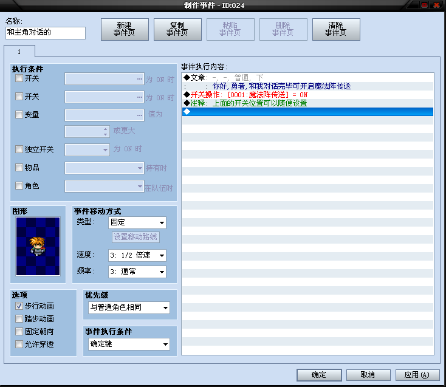Viewport: 446px width, 387px height.
Task: Open the 角色 dropdown
Action: tap(105, 187)
